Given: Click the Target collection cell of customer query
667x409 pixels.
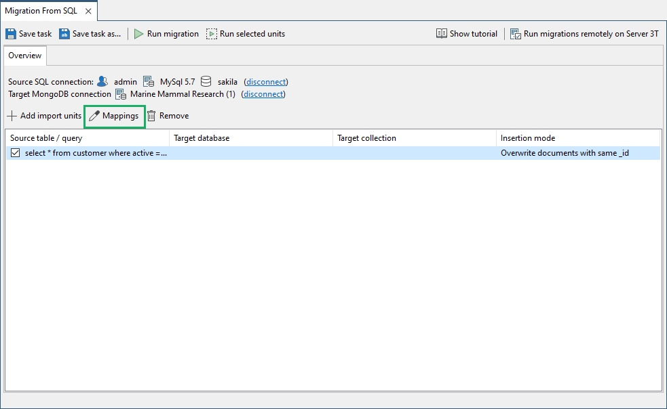Looking at the screenshot, I should (x=415, y=153).
